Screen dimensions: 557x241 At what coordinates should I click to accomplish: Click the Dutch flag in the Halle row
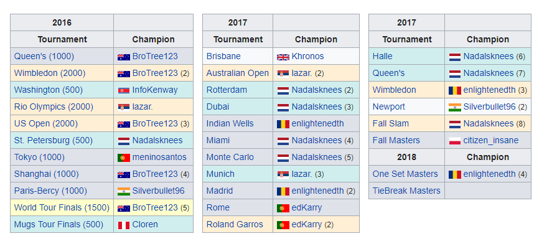[x=455, y=57]
